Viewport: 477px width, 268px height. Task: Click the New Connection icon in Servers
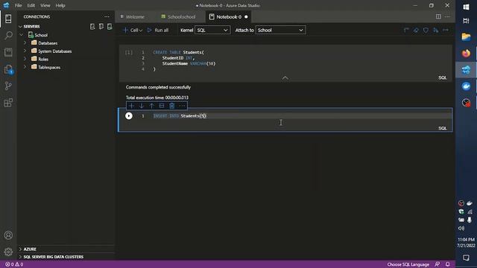click(92, 27)
